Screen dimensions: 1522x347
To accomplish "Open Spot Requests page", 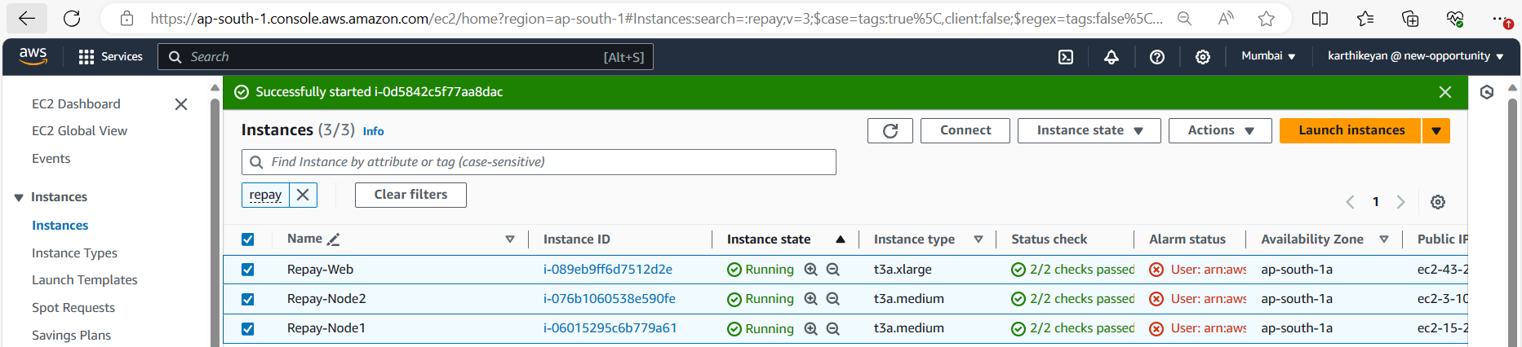I will point(73,307).
